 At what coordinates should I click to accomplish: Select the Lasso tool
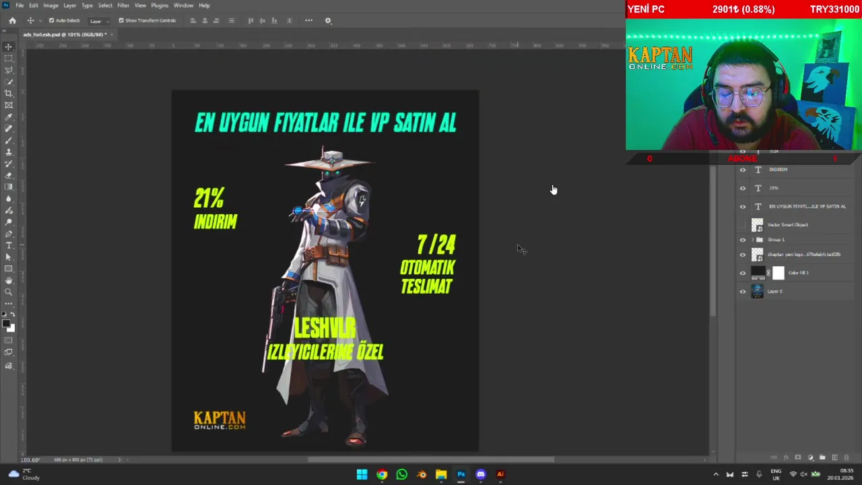click(x=9, y=70)
